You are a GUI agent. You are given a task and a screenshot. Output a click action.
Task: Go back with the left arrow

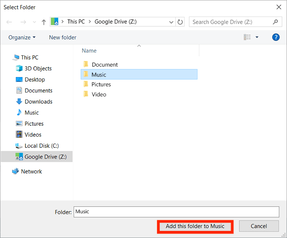9,22
